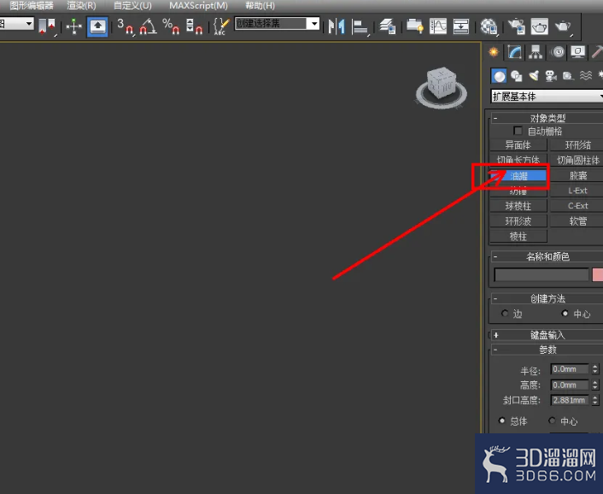Select 中心 radio beside 总体

coord(553,420)
